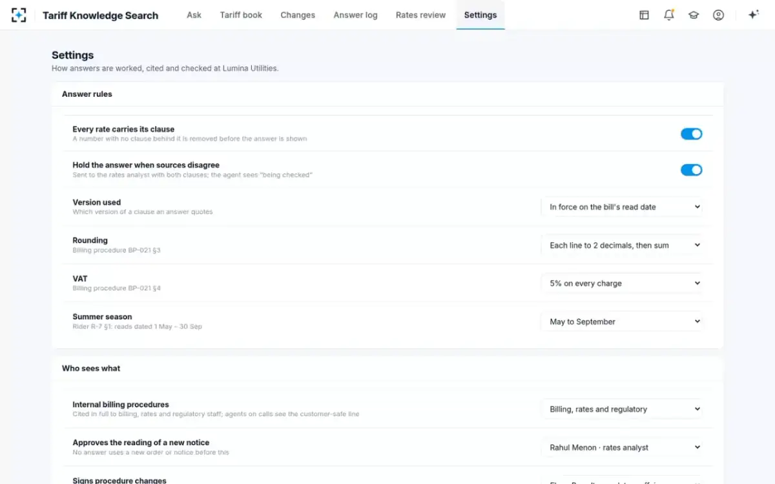Switch to the Rates review tab
Viewport: 775px width, 484px height.
(420, 15)
